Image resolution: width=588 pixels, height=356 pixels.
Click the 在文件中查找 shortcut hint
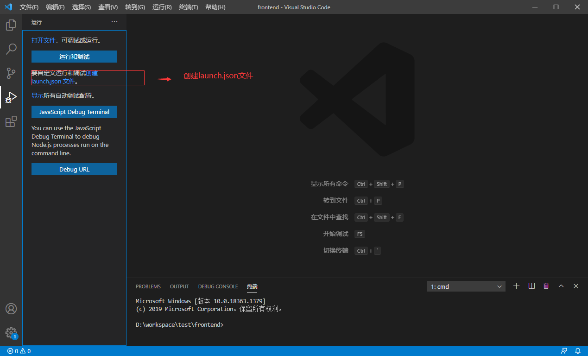click(329, 217)
